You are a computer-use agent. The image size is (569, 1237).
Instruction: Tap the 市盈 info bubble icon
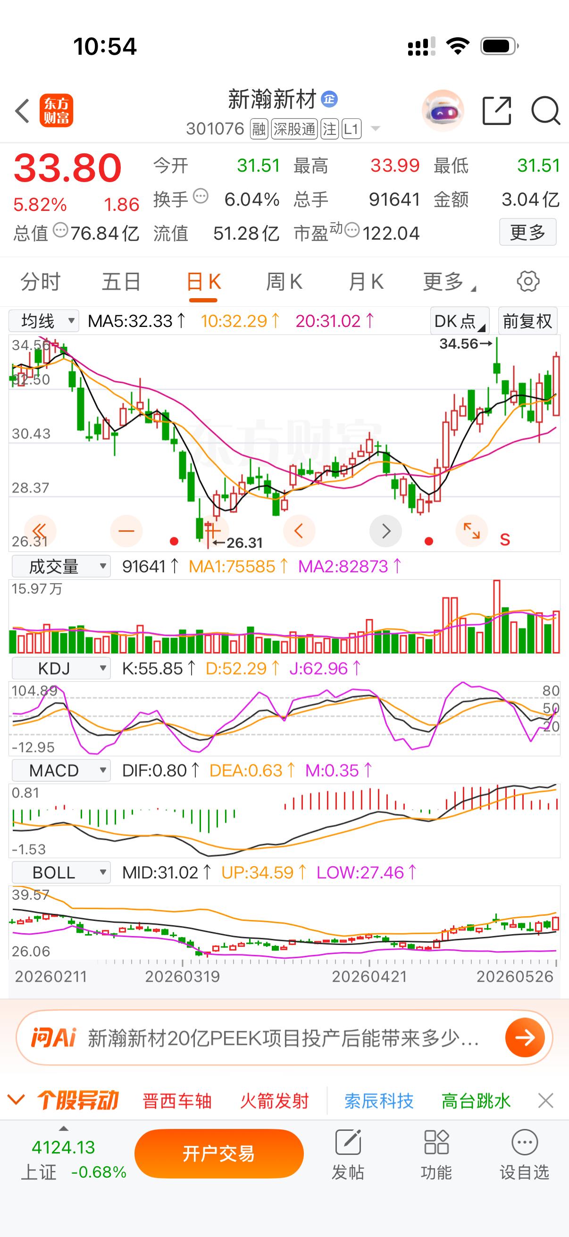pyautogui.click(x=352, y=230)
